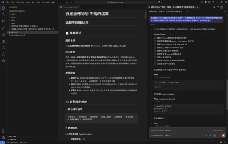Open the Help menu
228x144 pixels.
pyautogui.click(x=53, y=2)
